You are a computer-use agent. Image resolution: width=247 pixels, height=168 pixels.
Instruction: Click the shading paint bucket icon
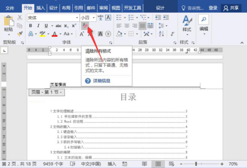(x=119, y=34)
